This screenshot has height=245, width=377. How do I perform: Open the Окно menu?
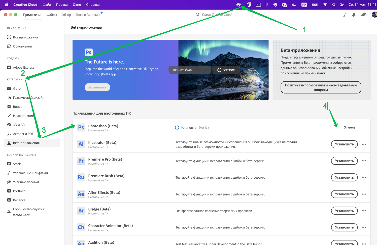77,5
